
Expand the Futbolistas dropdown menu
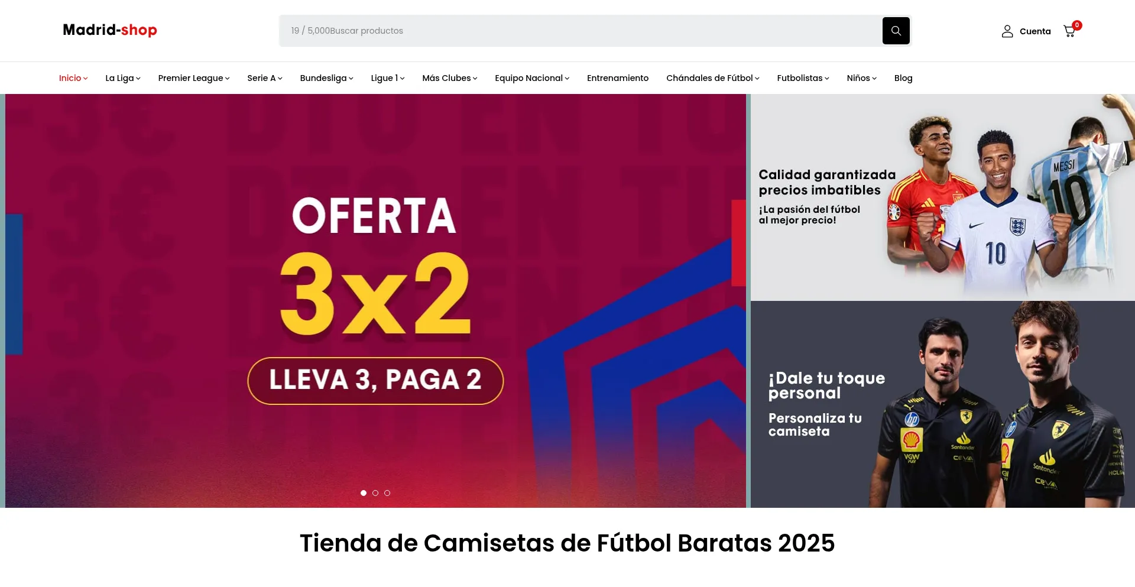click(x=803, y=78)
